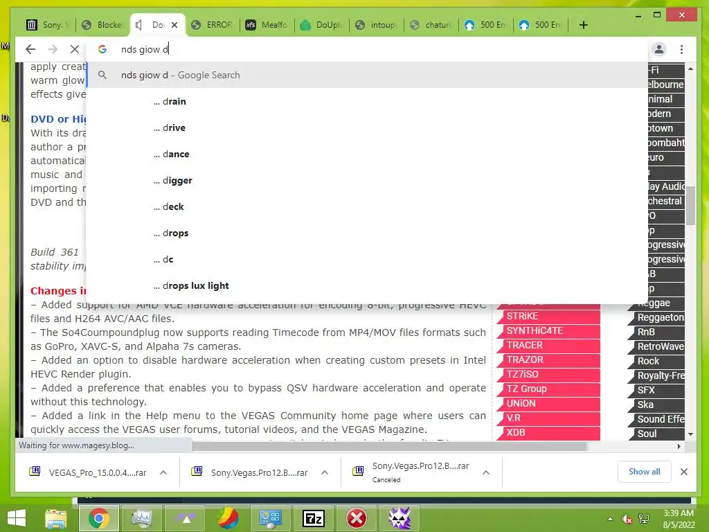Go forward with the forward arrow
This screenshot has height=532, width=709.
pos(53,49)
